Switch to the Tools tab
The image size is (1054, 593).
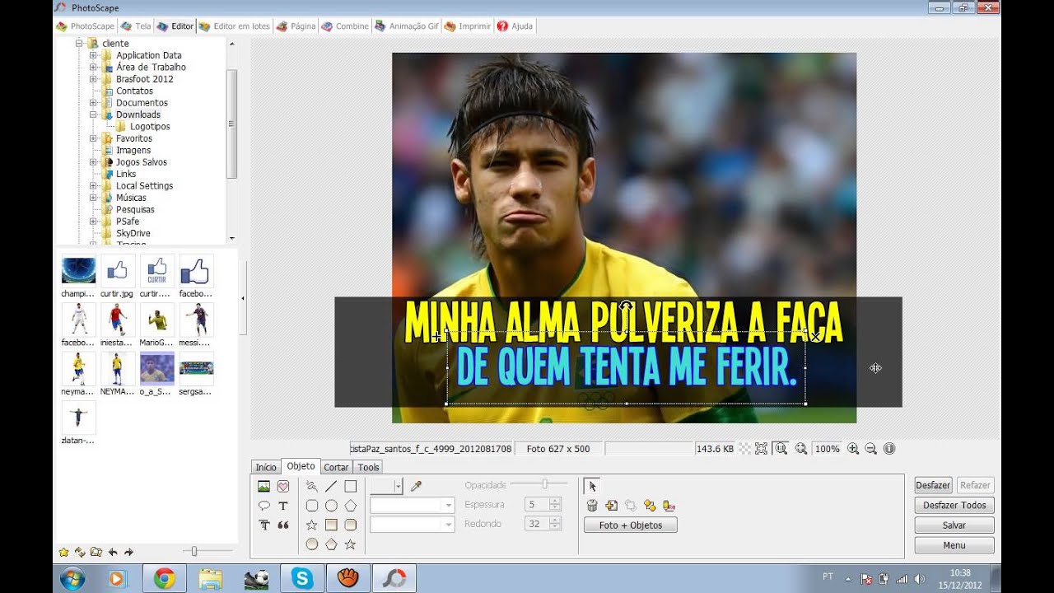click(x=368, y=467)
